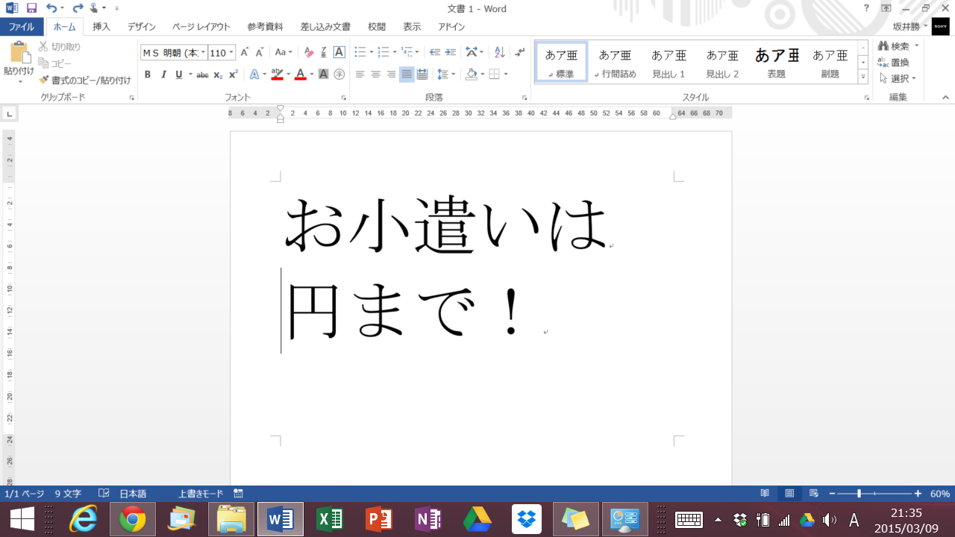The width and height of the screenshot is (955, 537).
Task: Click the zoom slider in status bar
Action: [859, 494]
